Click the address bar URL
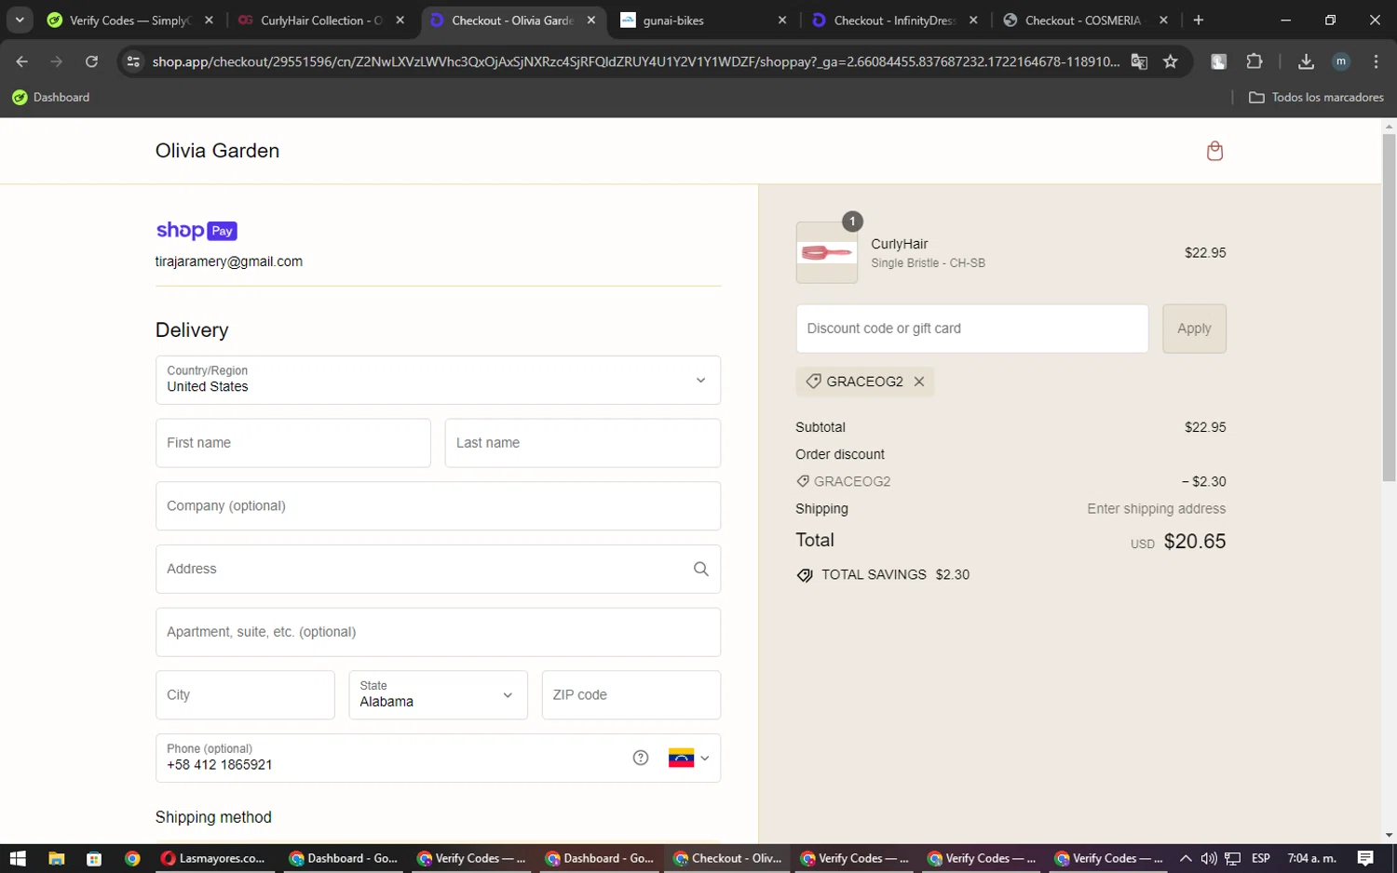The height and width of the screenshot is (873, 1397). pyautogui.click(x=635, y=61)
